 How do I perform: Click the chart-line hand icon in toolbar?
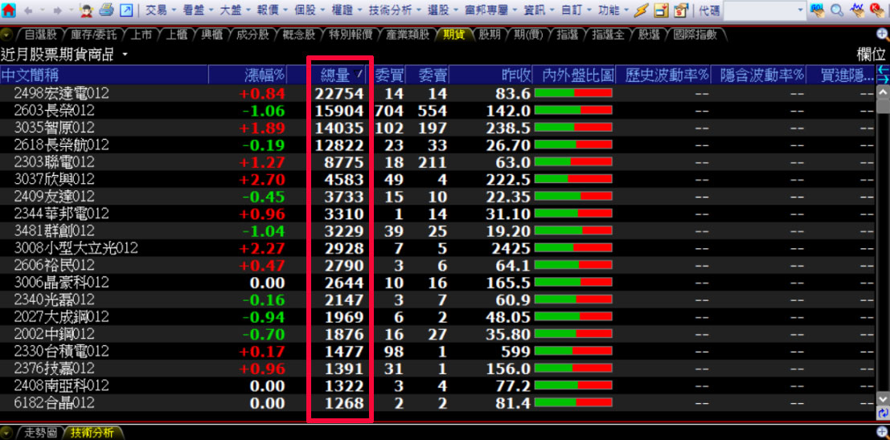click(857, 10)
